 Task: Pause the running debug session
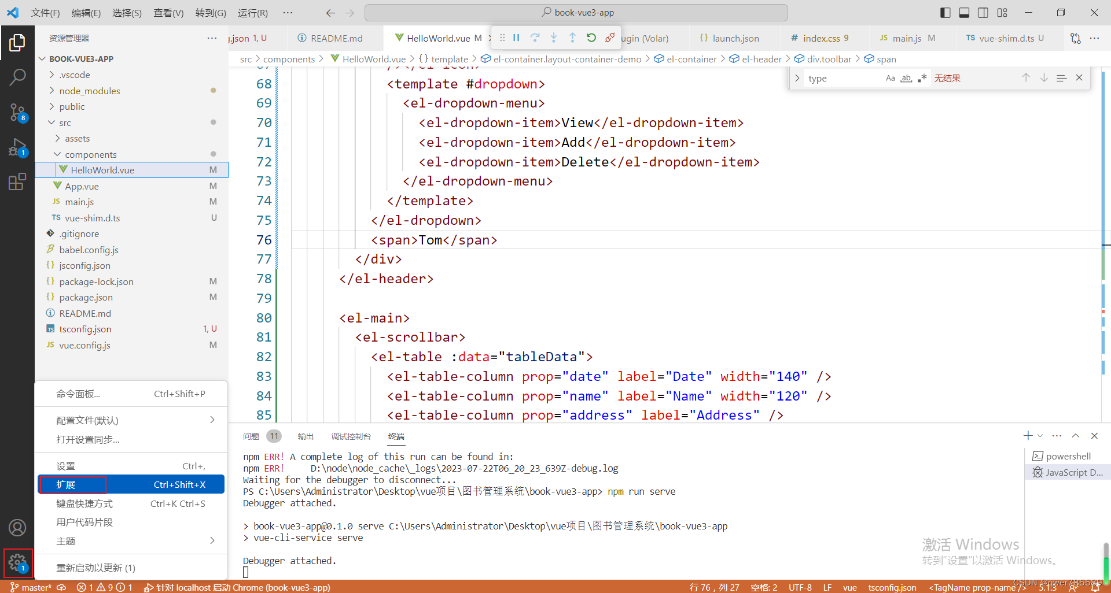click(x=516, y=37)
